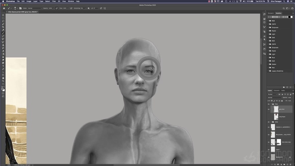Open the foreground color swatch

[2, 89]
